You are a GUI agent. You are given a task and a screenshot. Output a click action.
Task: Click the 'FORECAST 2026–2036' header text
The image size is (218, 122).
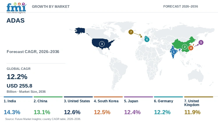click(x=181, y=6)
